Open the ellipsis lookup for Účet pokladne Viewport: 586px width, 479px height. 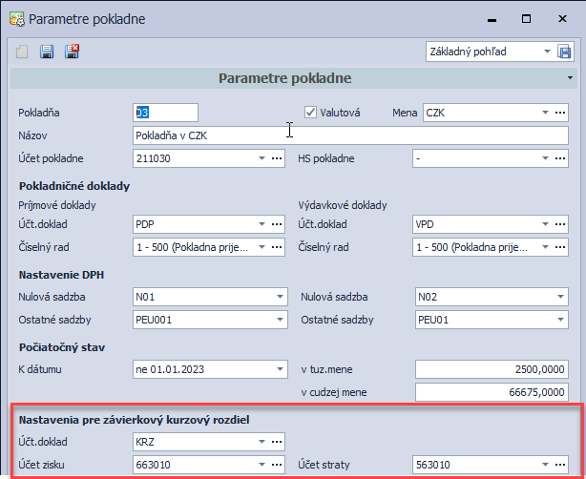point(277,158)
